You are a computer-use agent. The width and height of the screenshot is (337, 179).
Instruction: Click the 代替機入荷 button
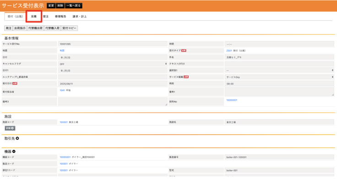point(53,28)
